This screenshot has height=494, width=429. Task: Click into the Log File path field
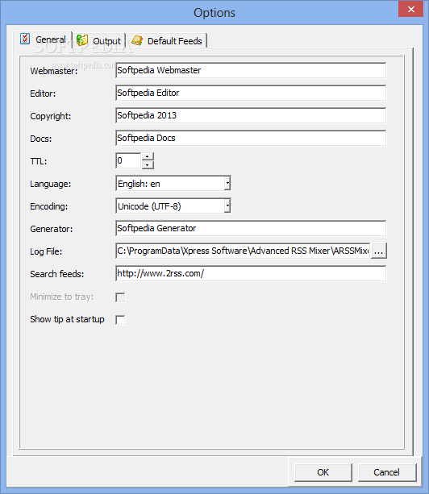tap(243, 251)
